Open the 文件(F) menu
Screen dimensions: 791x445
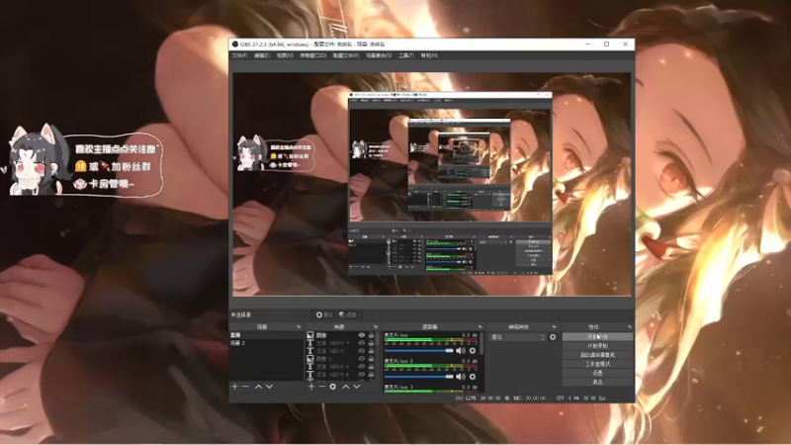pyautogui.click(x=239, y=55)
